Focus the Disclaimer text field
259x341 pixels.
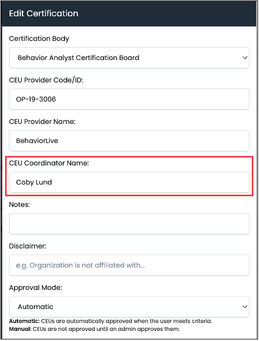click(129, 265)
